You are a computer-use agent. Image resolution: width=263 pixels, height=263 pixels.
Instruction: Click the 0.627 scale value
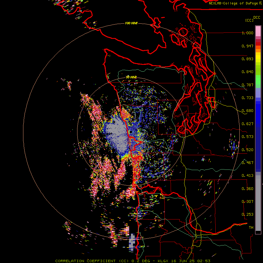coord(248,124)
